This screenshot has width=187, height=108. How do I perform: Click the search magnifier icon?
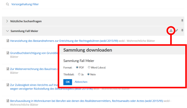(x=7, y=4)
